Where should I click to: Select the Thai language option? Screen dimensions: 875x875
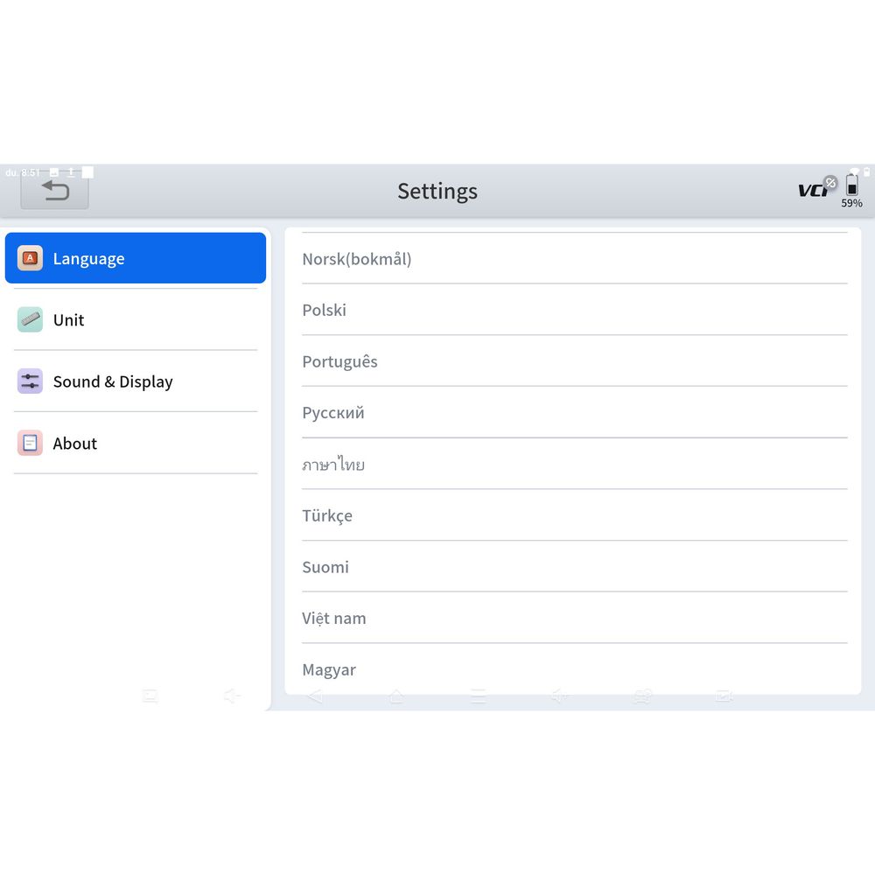[574, 464]
